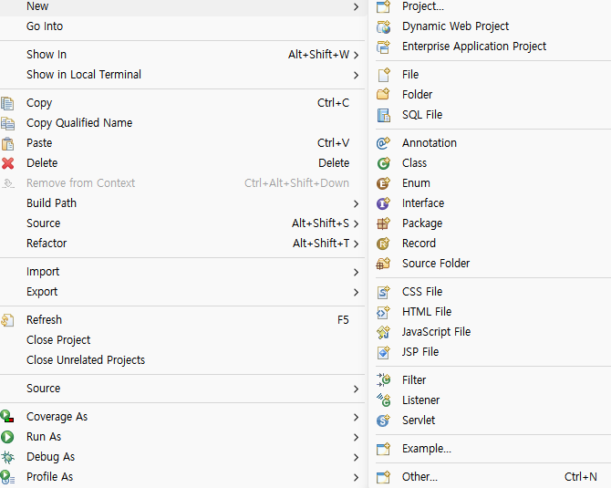Click the Source Folder icon
This screenshot has width=611, height=488.
(383, 264)
